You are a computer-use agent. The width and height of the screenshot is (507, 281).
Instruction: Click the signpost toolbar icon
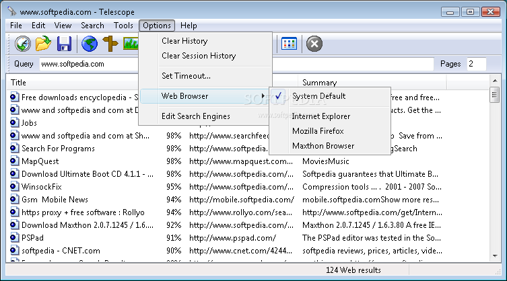[110, 44]
